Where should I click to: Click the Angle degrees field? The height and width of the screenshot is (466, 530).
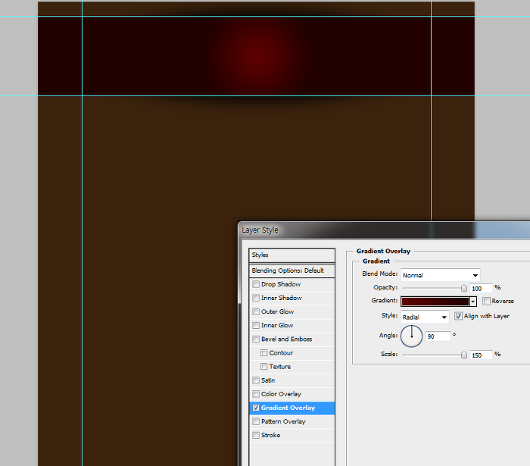pyautogui.click(x=438, y=336)
